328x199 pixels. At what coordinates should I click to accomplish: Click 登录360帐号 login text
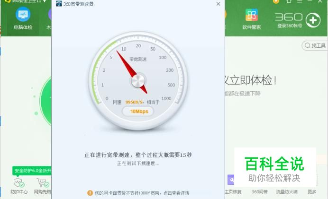[x=290, y=26]
